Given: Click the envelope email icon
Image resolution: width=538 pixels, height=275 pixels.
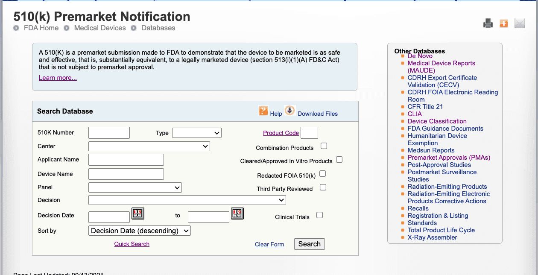Looking at the screenshot, I should coord(519,23).
